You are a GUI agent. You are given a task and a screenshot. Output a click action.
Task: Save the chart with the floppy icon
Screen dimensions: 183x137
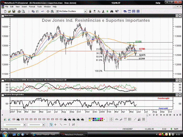[14, 11]
